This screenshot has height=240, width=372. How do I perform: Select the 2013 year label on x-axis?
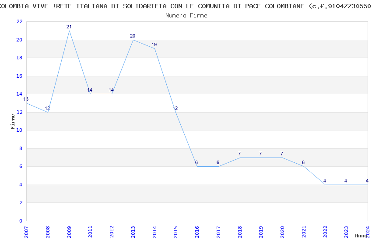pos(133,232)
